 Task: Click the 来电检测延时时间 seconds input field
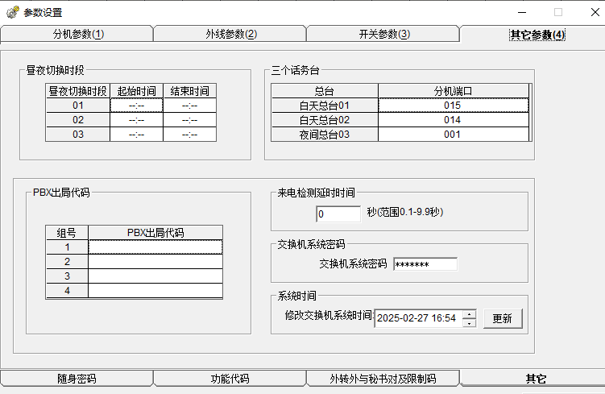[338, 214]
